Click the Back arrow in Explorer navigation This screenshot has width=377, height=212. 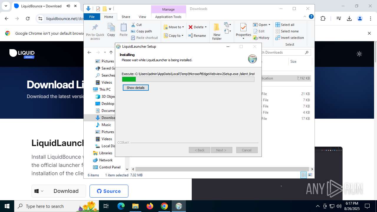[89, 52]
